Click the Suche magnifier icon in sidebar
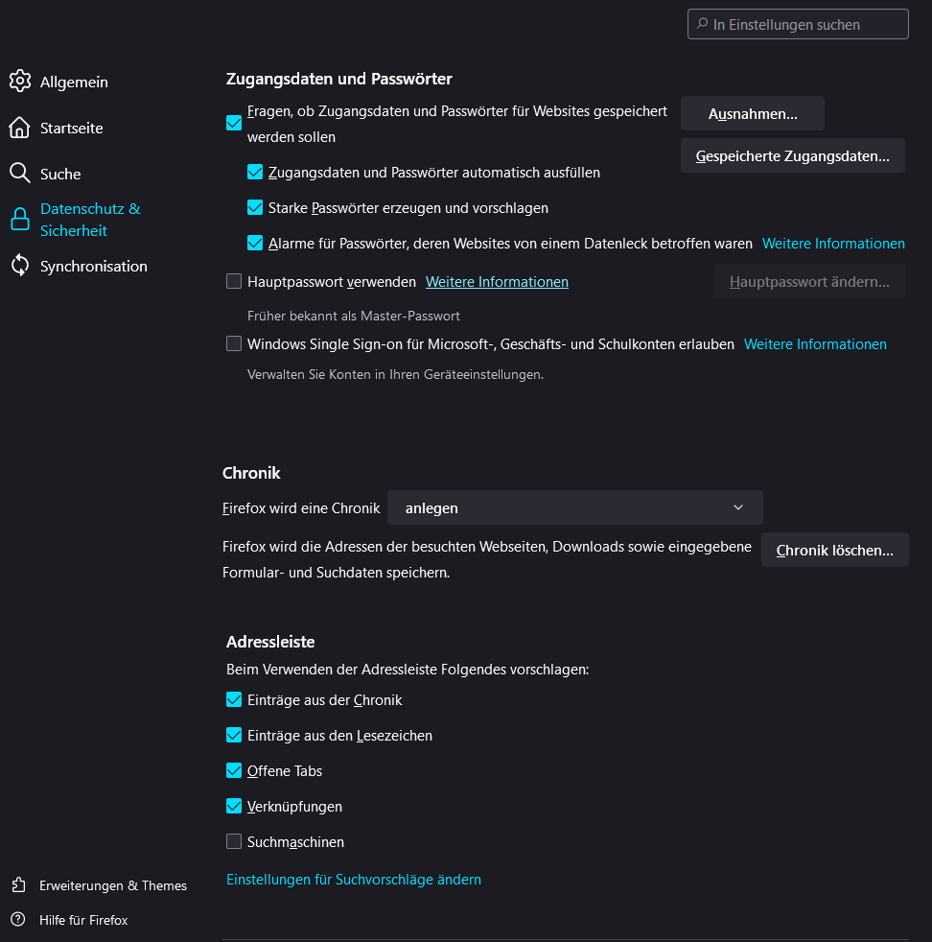This screenshot has height=942, width=932. [20, 174]
